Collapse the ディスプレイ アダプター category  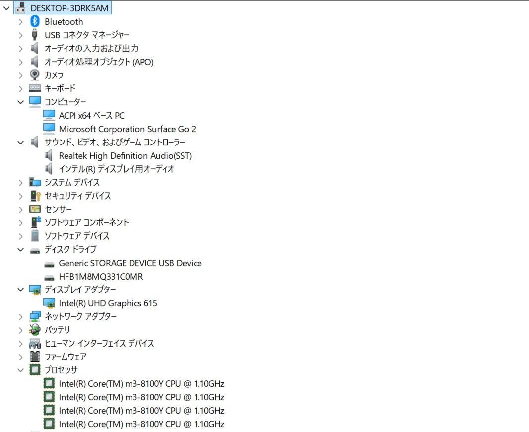[20, 290]
